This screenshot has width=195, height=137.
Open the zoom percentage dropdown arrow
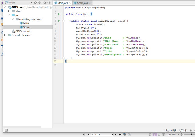coord(179,135)
